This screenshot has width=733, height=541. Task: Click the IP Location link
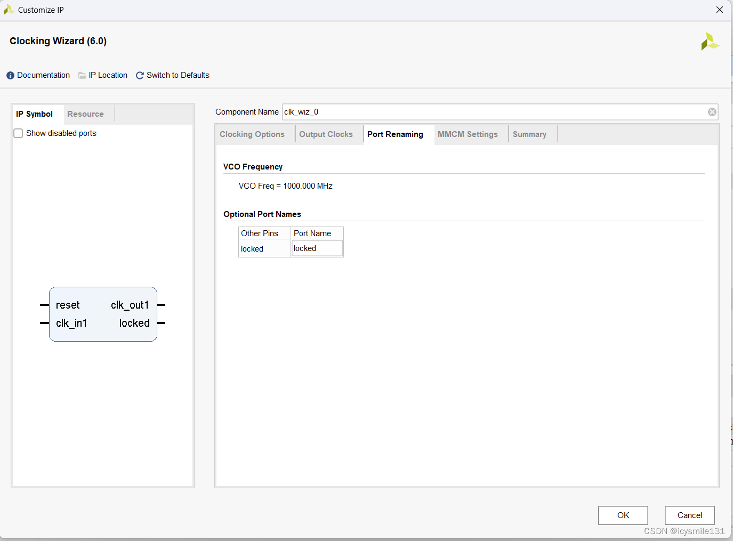tap(108, 75)
